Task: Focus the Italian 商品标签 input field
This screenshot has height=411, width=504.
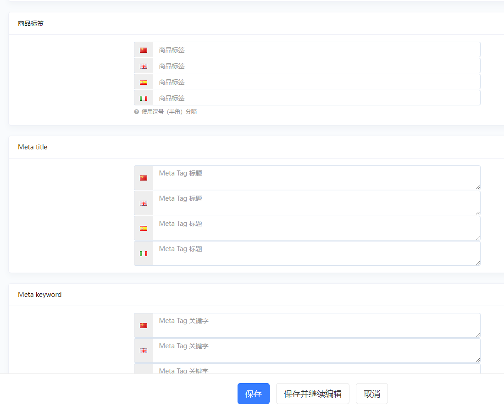Action: [x=316, y=98]
